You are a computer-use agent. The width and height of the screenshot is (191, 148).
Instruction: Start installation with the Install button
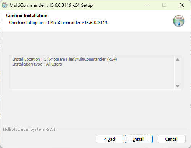click(x=139, y=139)
